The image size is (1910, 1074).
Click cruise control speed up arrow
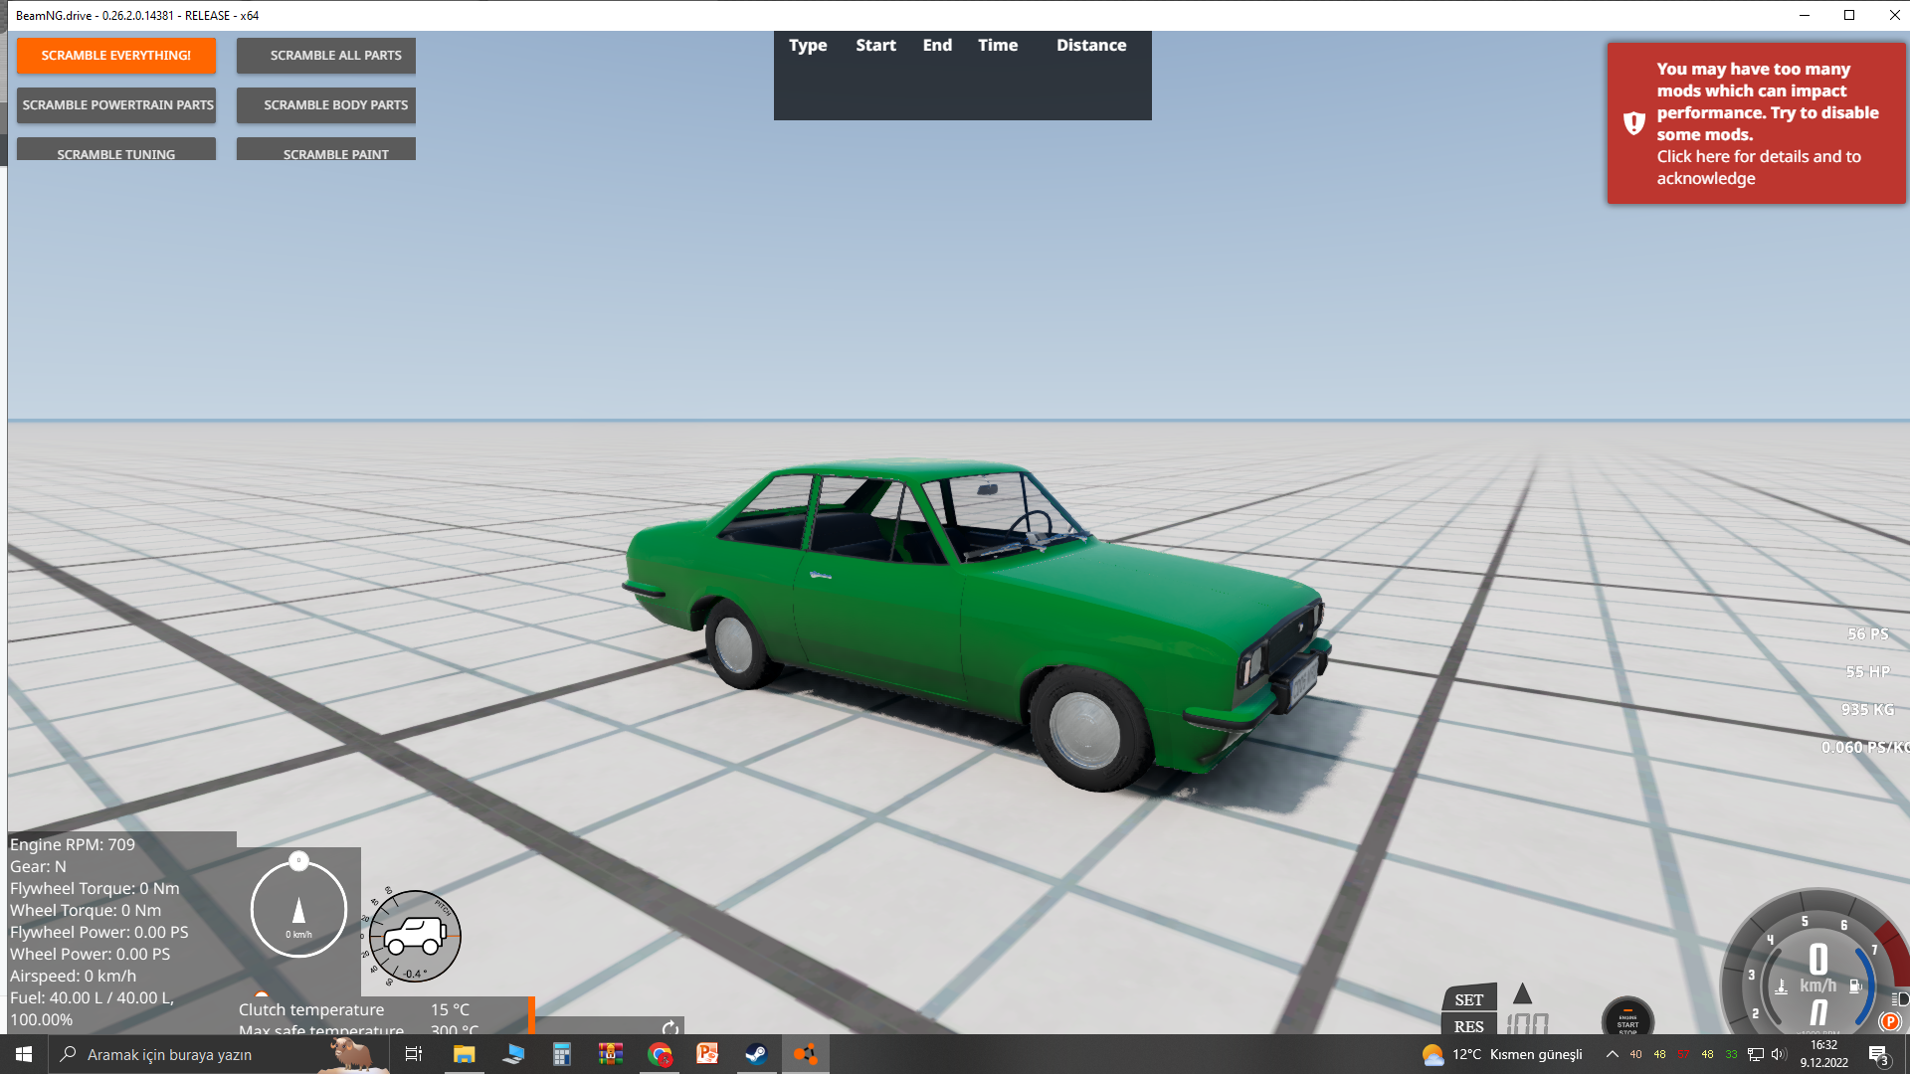[x=1522, y=993]
